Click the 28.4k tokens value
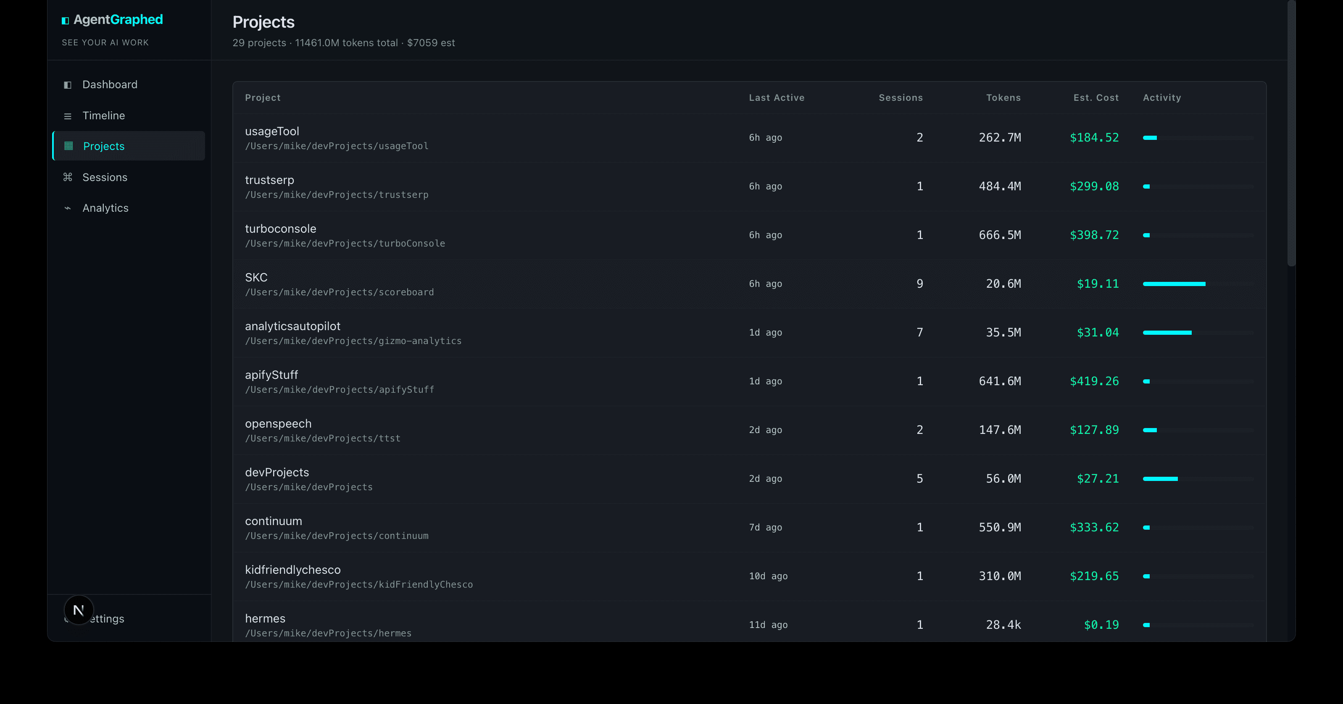Screen dimensions: 1343x704 click(1003, 625)
